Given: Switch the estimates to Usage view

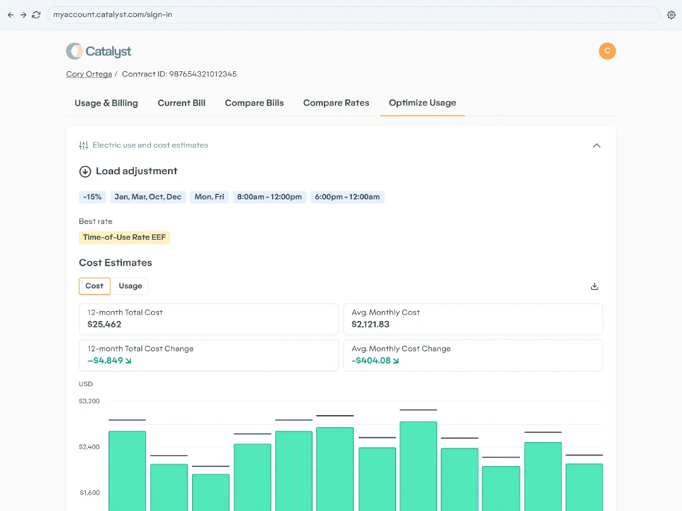Looking at the screenshot, I should [130, 286].
